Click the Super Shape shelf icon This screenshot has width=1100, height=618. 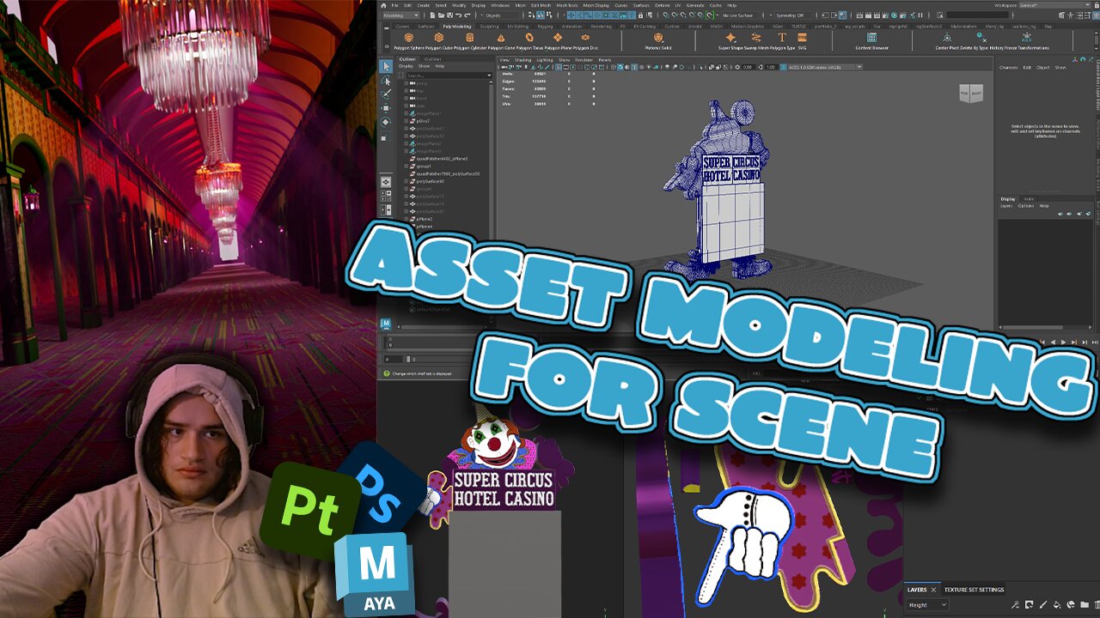click(730, 37)
